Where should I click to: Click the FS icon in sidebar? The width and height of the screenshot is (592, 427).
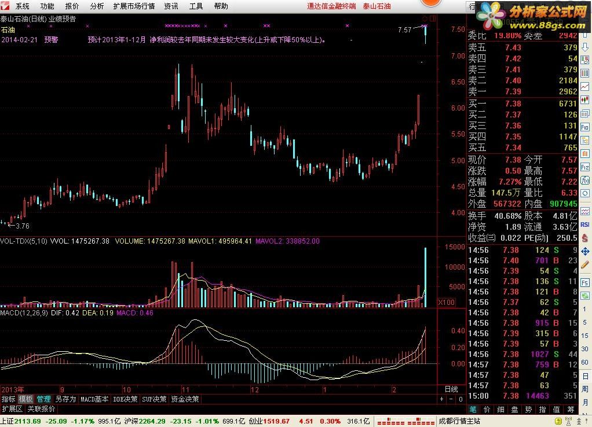click(585, 282)
